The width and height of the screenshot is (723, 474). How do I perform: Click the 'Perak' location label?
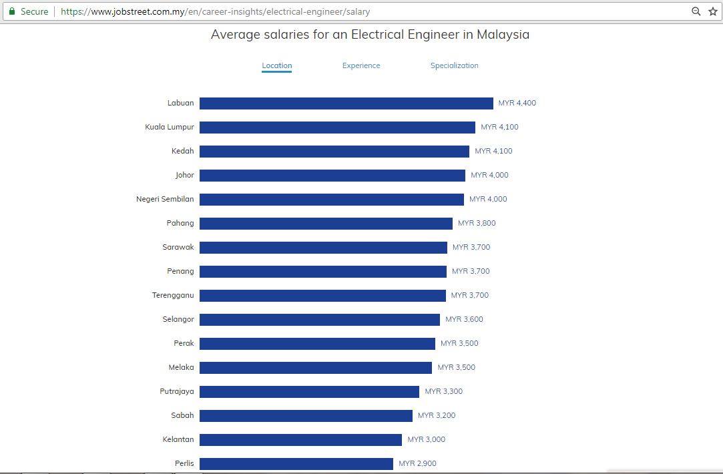pos(184,342)
